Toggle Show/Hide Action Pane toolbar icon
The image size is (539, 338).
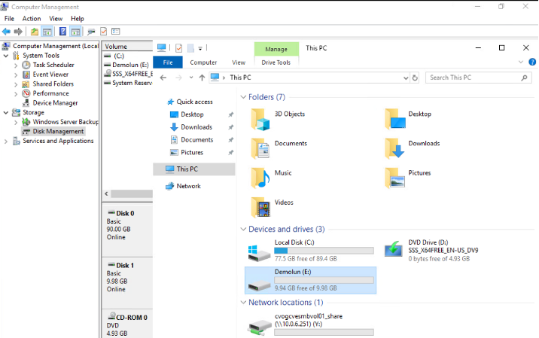(x=75, y=32)
